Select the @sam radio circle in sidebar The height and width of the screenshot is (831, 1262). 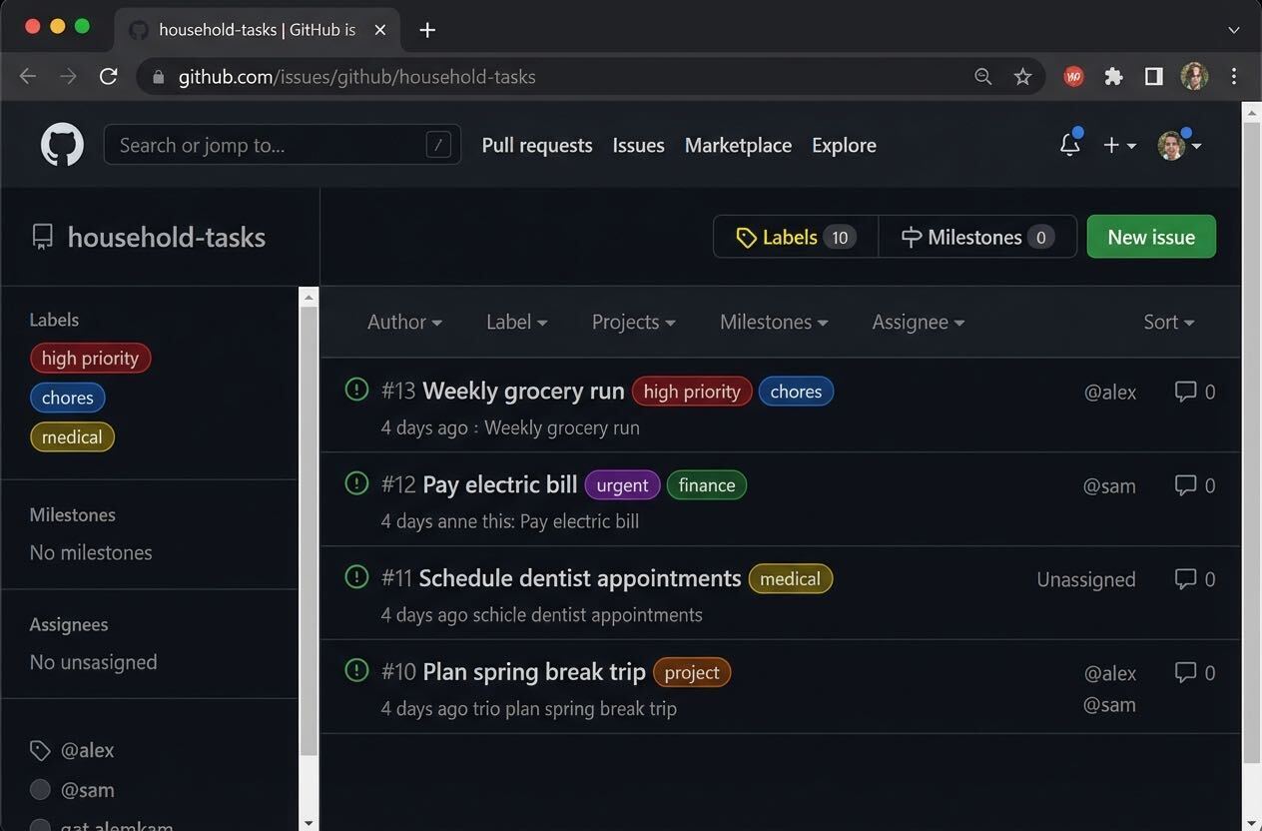pyautogui.click(x=40, y=790)
